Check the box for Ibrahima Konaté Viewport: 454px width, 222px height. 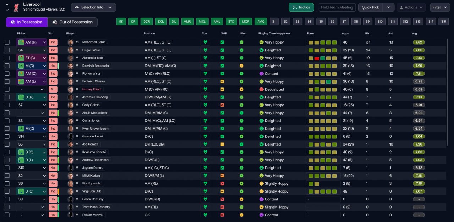click(7, 152)
